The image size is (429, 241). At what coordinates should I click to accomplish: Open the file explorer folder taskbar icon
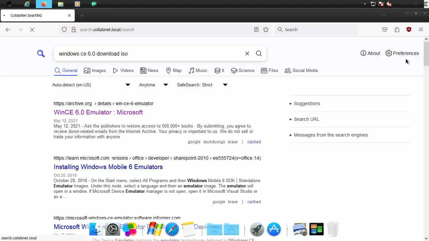[61, 4]
